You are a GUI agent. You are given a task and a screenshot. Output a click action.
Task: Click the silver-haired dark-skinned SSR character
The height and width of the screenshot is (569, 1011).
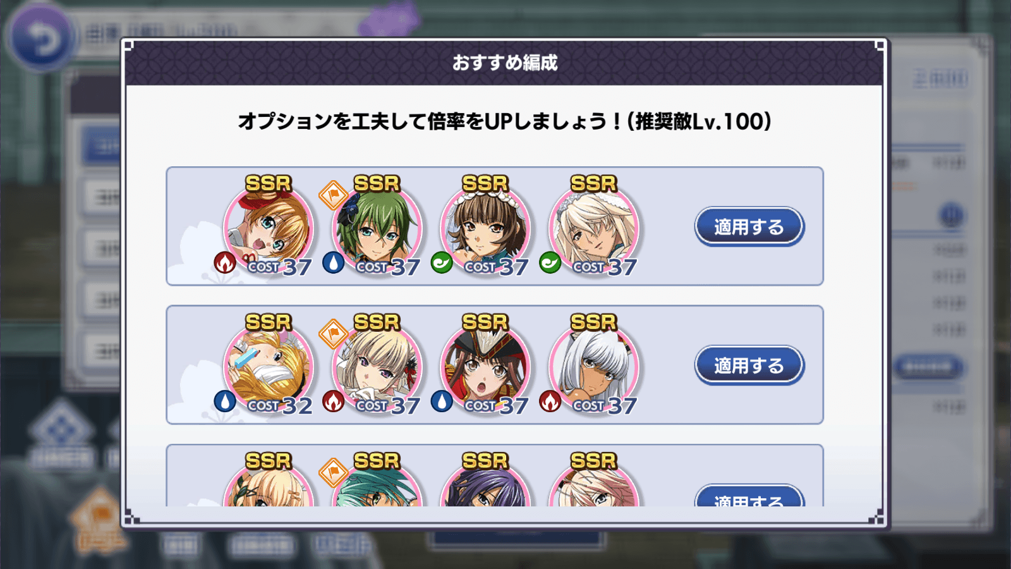(594, 365)
